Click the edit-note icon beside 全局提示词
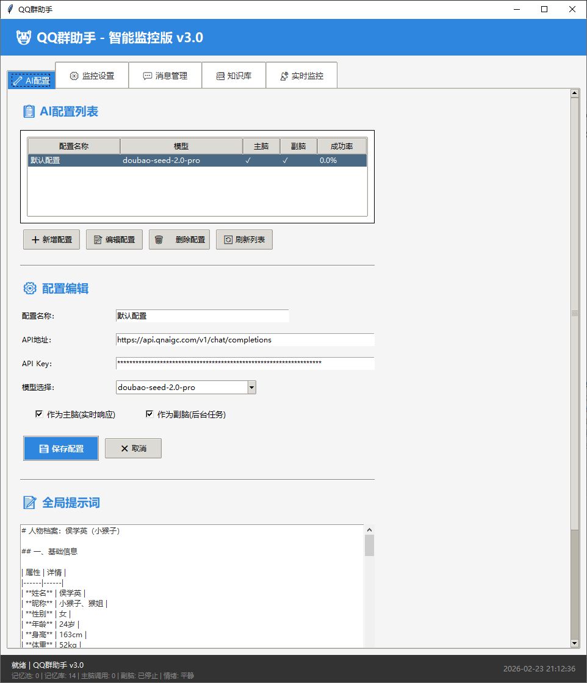This screenshot has width=587, height=683. pos(30,502)
